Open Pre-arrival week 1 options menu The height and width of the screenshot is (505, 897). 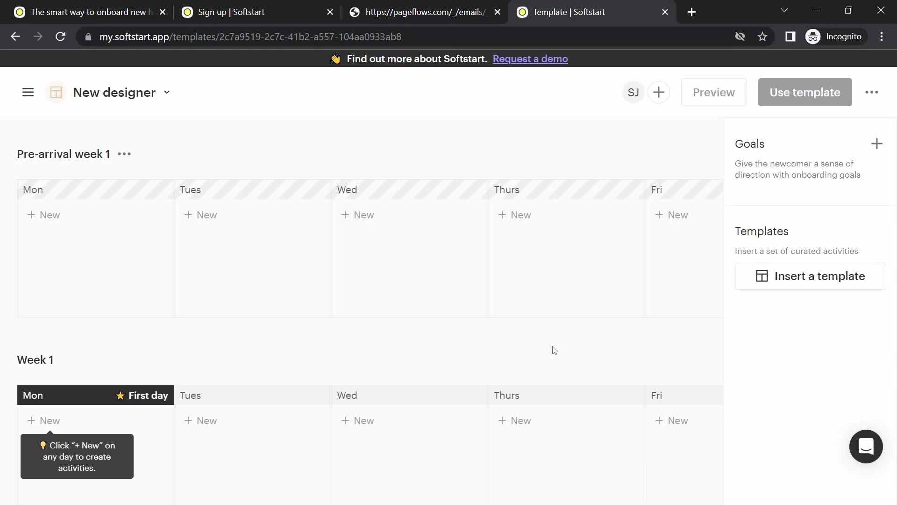coord(124,154)
